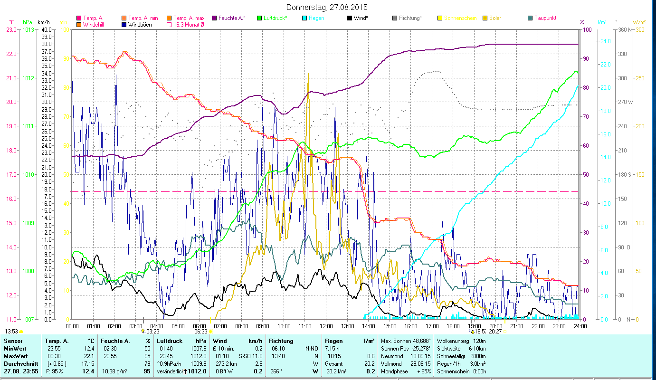656x380 pixels.
Task: Click the black Wind* legend swatch
Action: point(350,18)
